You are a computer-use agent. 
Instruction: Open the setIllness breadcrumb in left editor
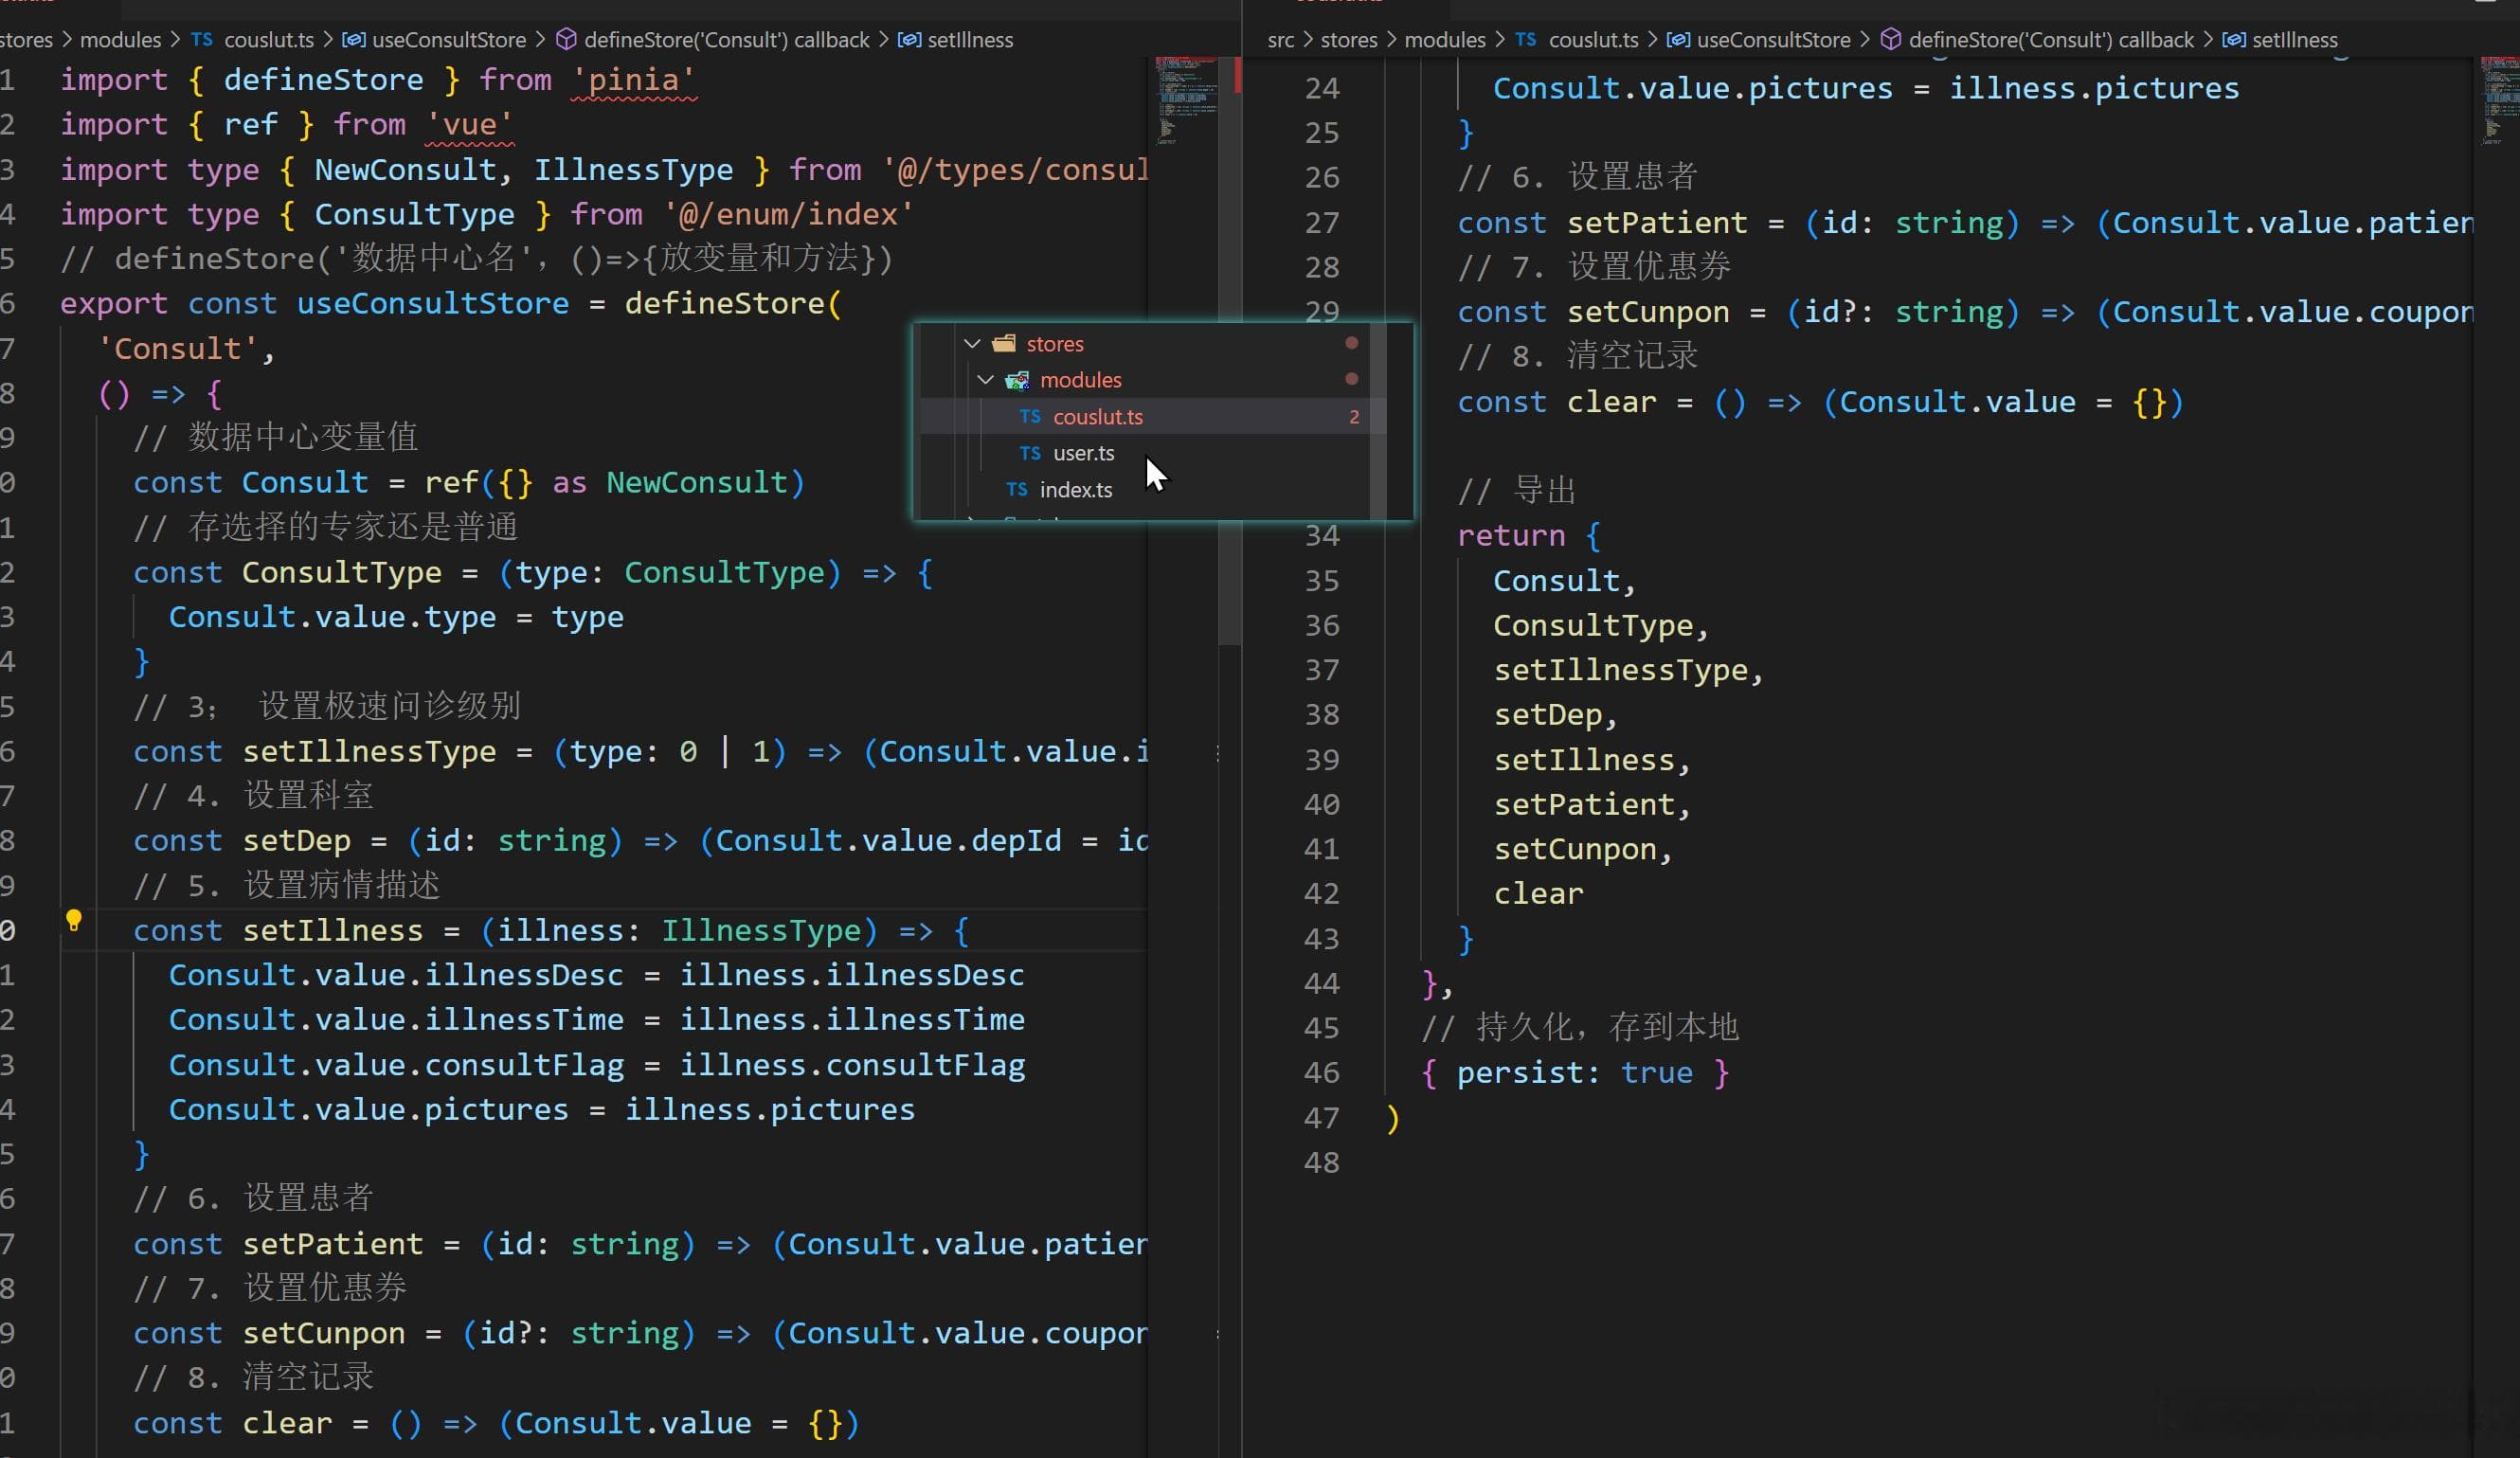970,40
